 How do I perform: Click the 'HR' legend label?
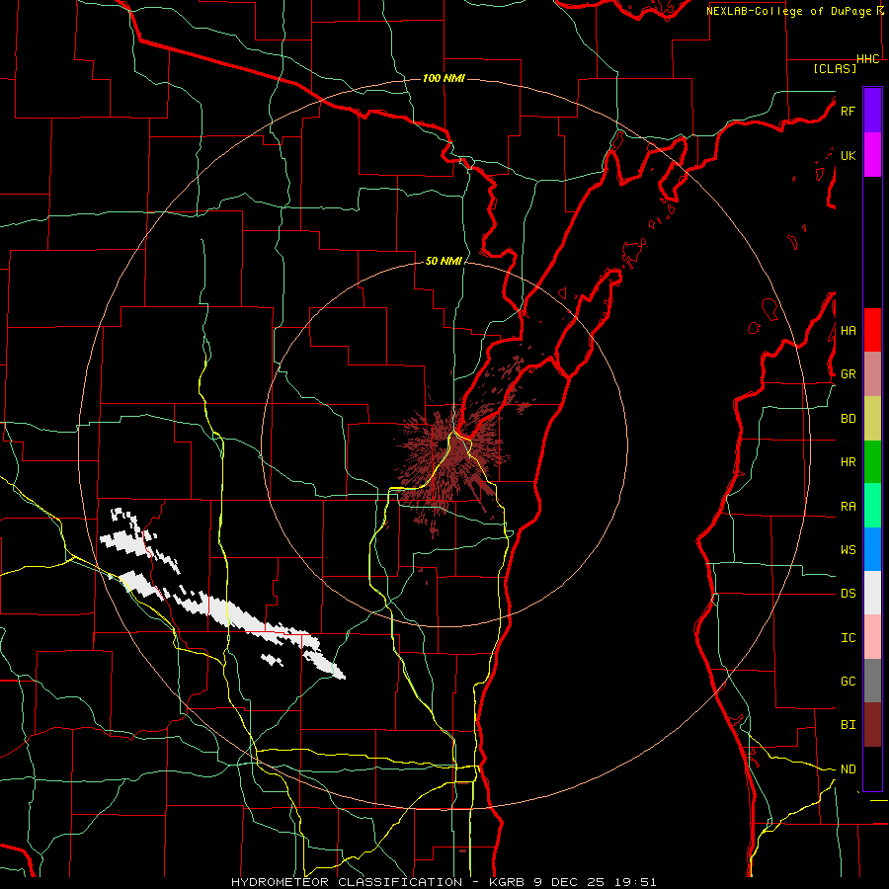coord(849,462)
